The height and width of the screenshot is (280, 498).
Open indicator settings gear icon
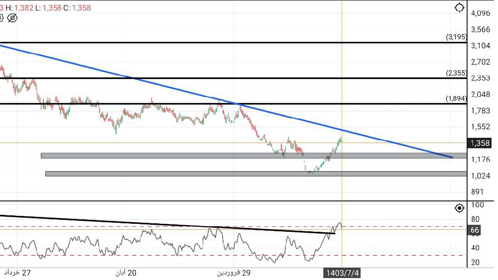coord(1,18)
